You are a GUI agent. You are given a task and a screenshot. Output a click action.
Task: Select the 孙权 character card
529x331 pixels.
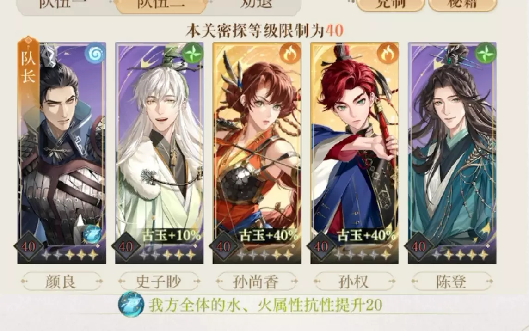click(354, 153)
